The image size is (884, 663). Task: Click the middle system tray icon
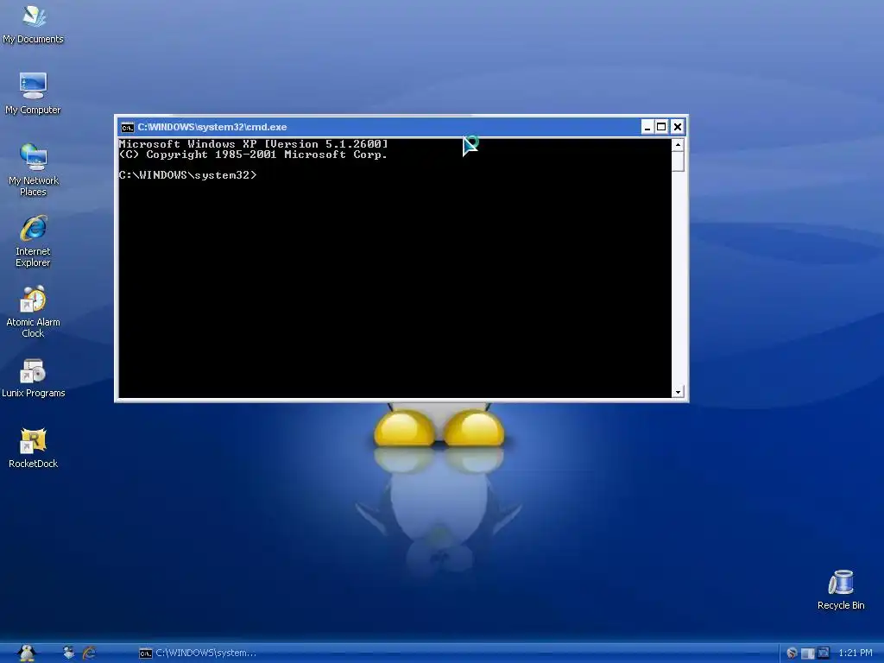tap(807, 653)
